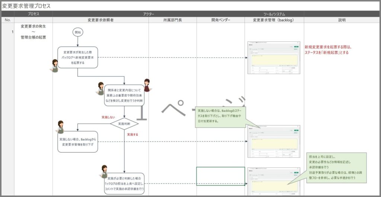Click the 説明 column header cell
The image size is (381, 197).
click(x=342, y=20)
